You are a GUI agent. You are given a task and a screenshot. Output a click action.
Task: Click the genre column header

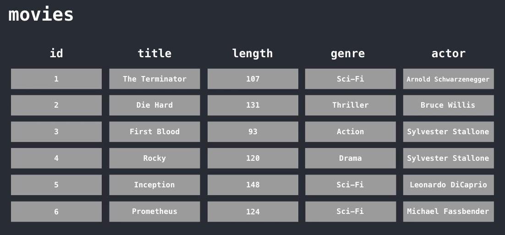click(x=348, y=53)
